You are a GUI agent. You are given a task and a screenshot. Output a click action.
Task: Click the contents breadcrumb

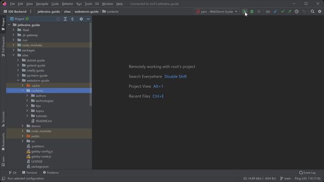[110, 12]
